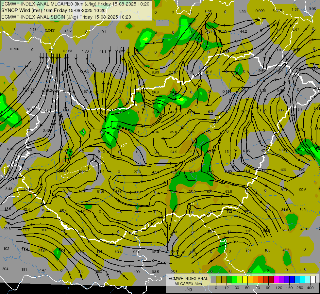Click the MLCAPE0-3km header line at top
Screen dimensions: 320x294
click(x=75, y=4)
